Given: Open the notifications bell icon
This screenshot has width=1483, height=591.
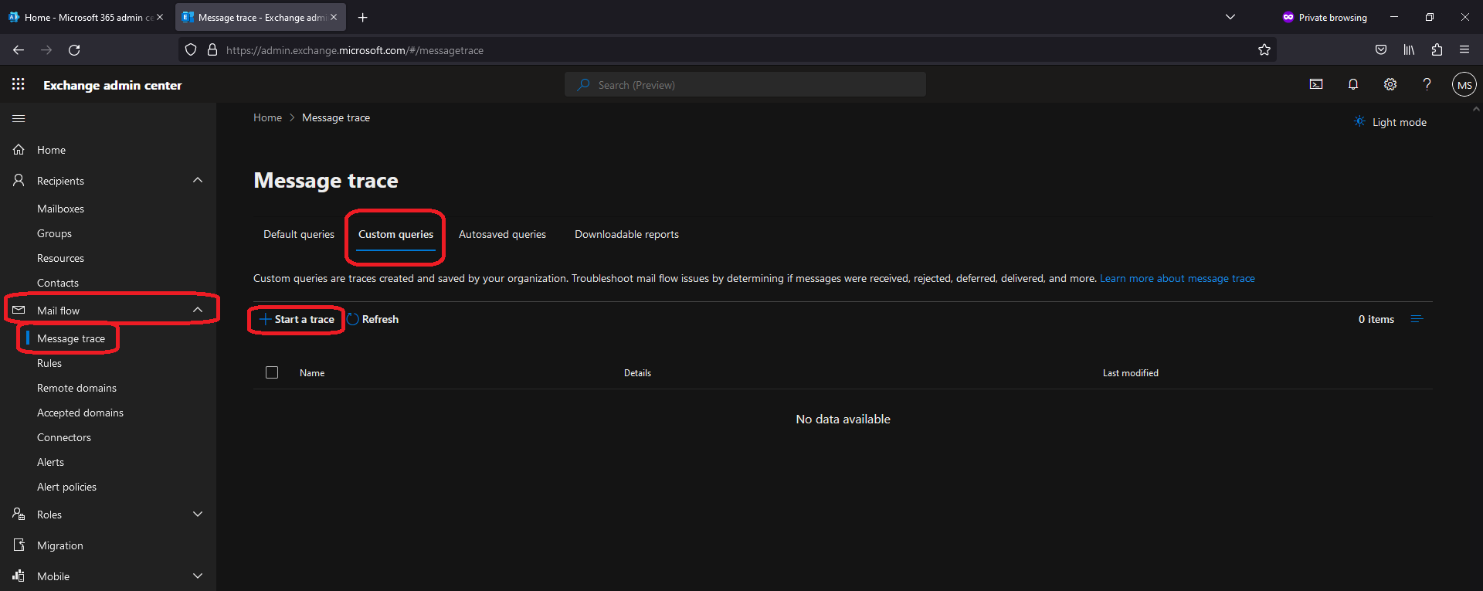Looking at the screenshot, I should 1353,84.
